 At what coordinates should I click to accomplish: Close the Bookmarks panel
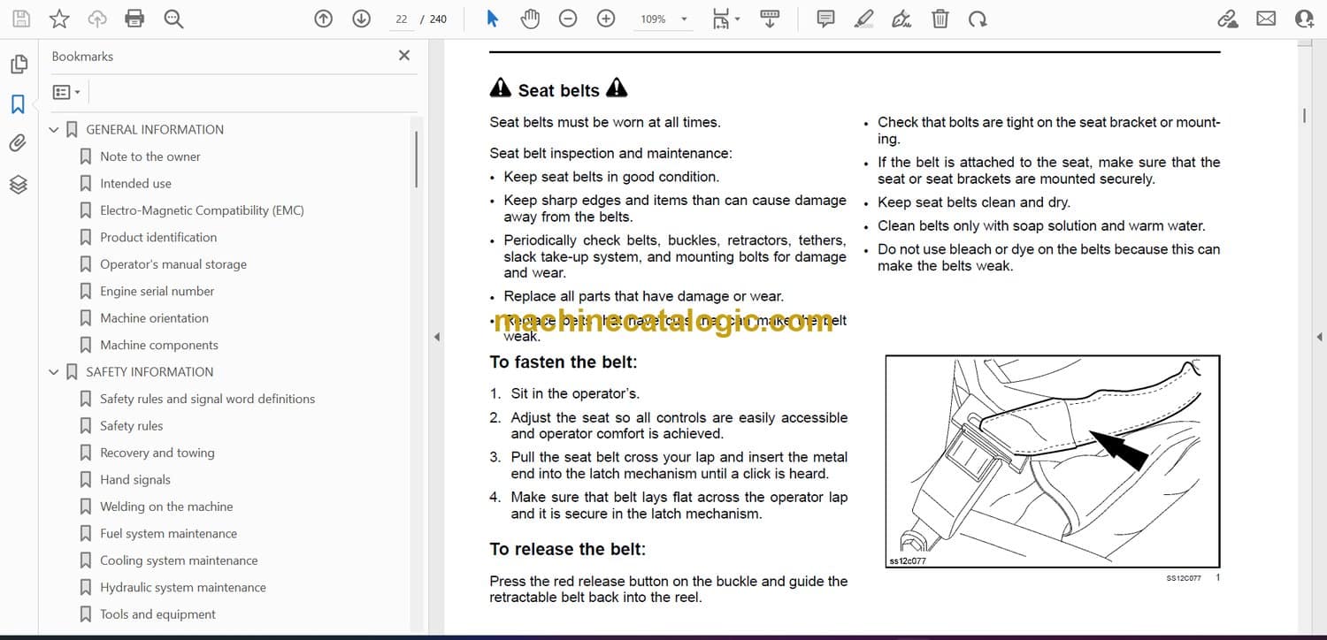click(404, 56)
